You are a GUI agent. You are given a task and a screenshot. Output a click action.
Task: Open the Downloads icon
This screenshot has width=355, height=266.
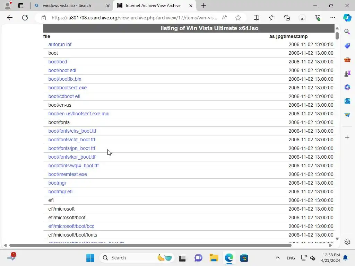pyautogui.click(x=302, y=18)
